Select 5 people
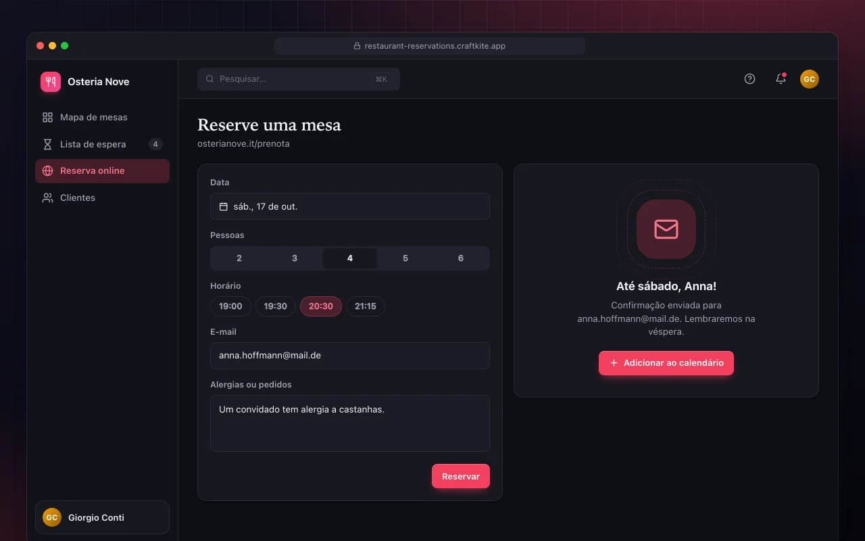Image resolution: width=865 pixels, height=541 pixels. (405, 258)
